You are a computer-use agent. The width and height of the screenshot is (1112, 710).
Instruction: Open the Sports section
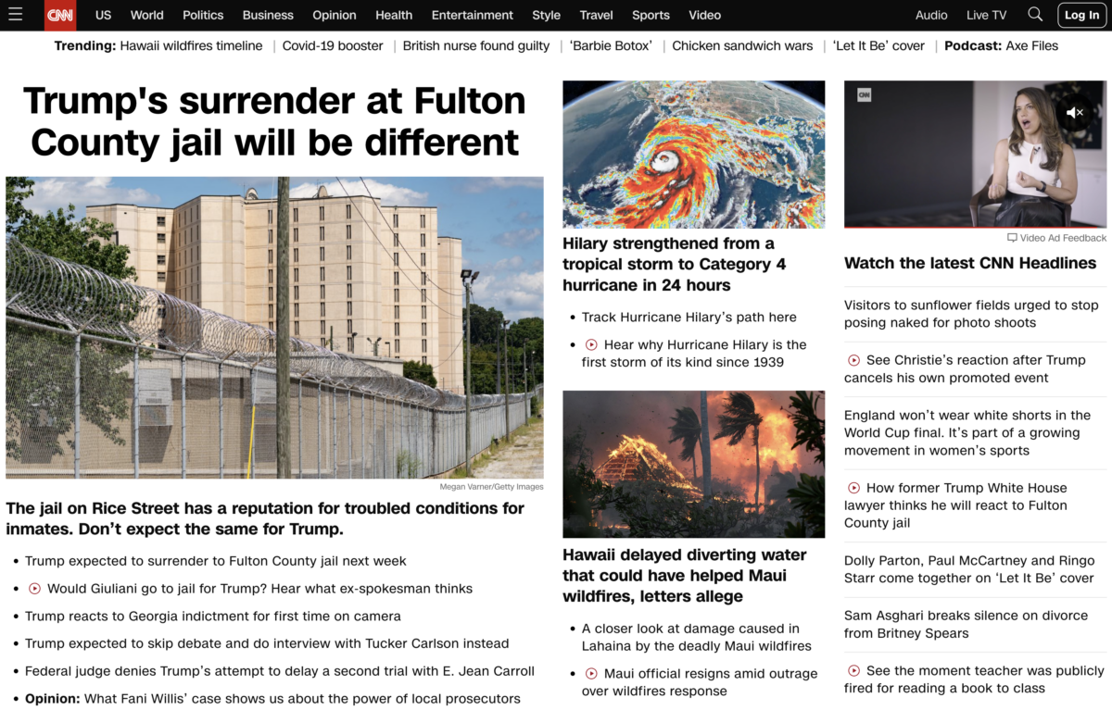[651, 15]
